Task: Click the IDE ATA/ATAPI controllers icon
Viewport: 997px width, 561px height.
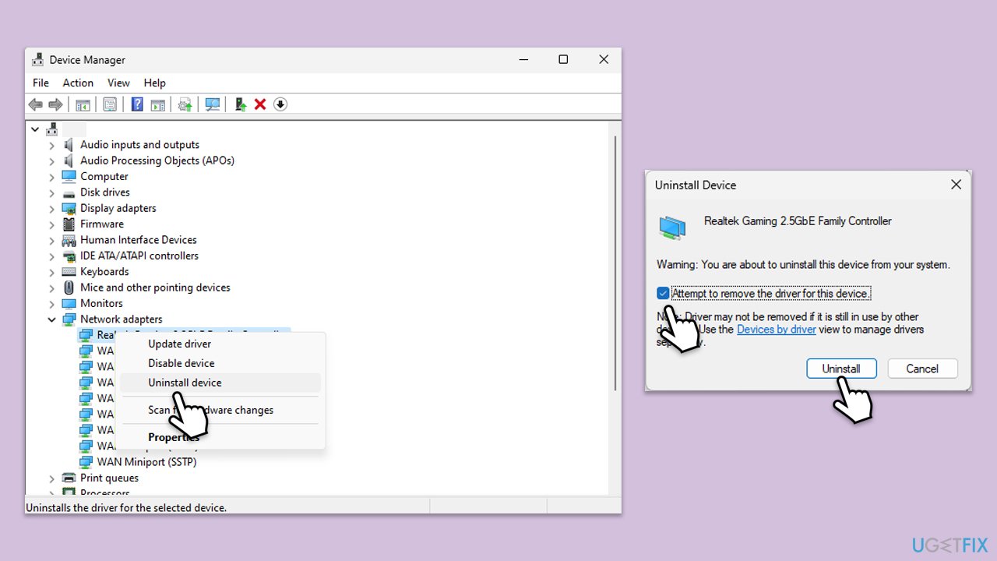Action: (x=69, y=256)
